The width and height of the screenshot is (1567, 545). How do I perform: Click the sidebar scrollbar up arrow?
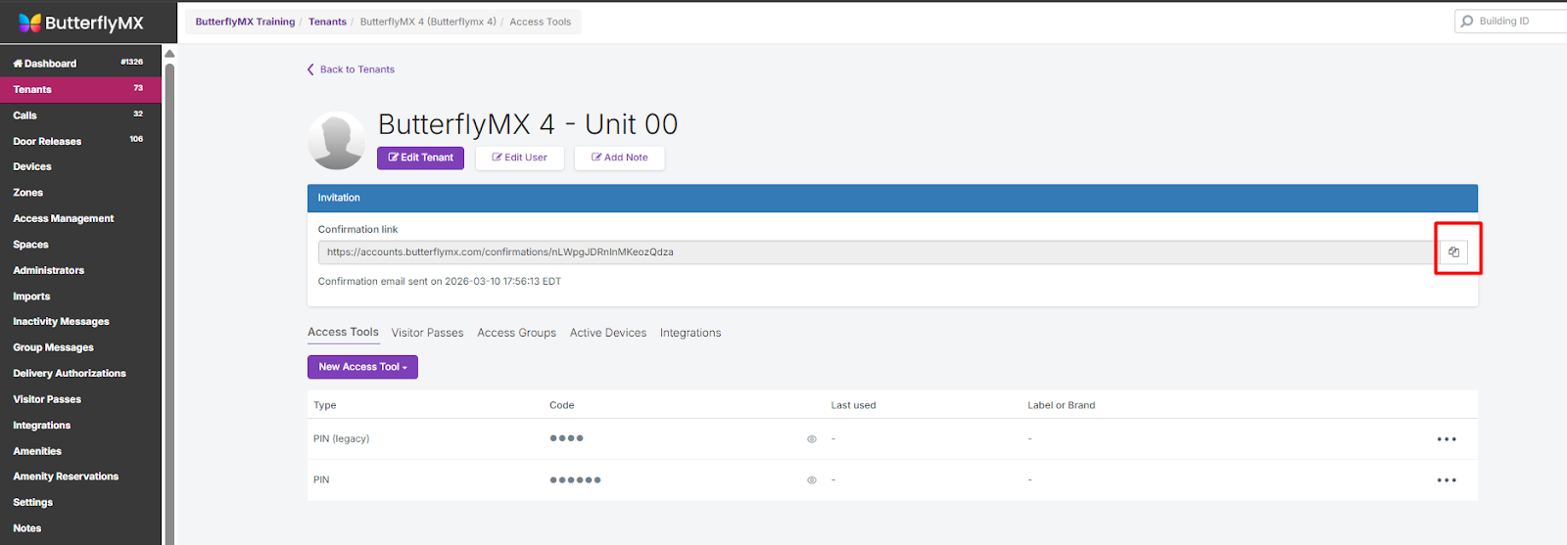coord(169,54)
